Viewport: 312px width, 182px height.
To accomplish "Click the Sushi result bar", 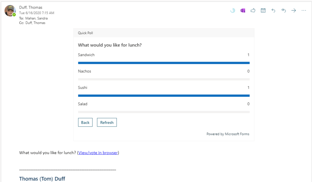I will pyautogui.click(x=164, y=95).
